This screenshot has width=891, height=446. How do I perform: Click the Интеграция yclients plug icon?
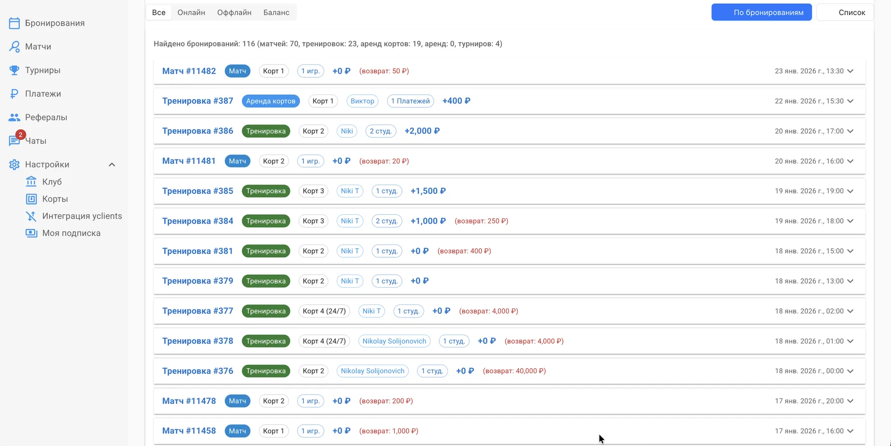coord(31,216)
